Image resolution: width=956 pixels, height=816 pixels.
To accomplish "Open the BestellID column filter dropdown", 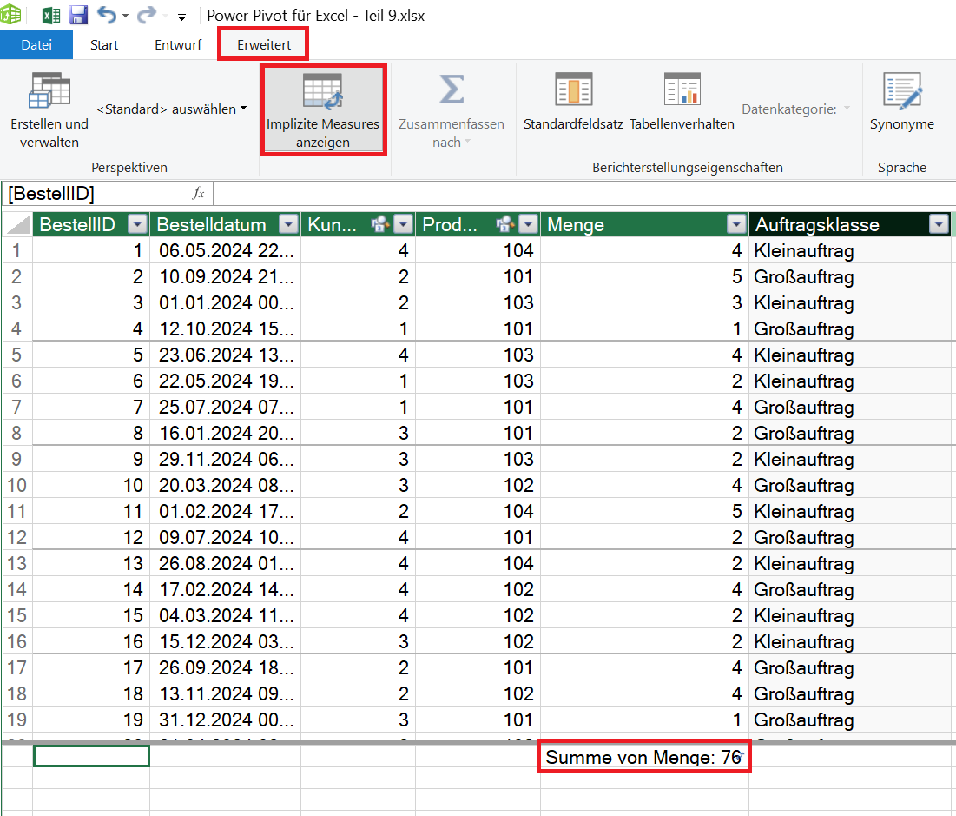I will (x=138, y=224).
